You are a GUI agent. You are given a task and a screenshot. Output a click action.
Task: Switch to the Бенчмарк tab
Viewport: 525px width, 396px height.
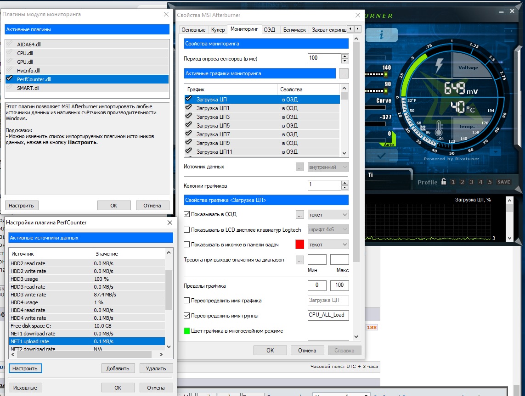click(x=294, y=30)
